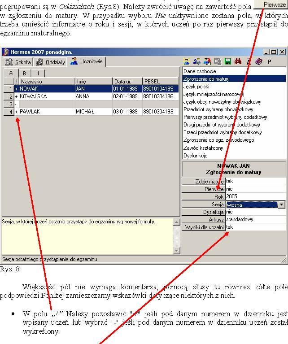This screenshot has height=344, width=288.
Task: Switch to the Szkoła tab
Action: [18, 62]
